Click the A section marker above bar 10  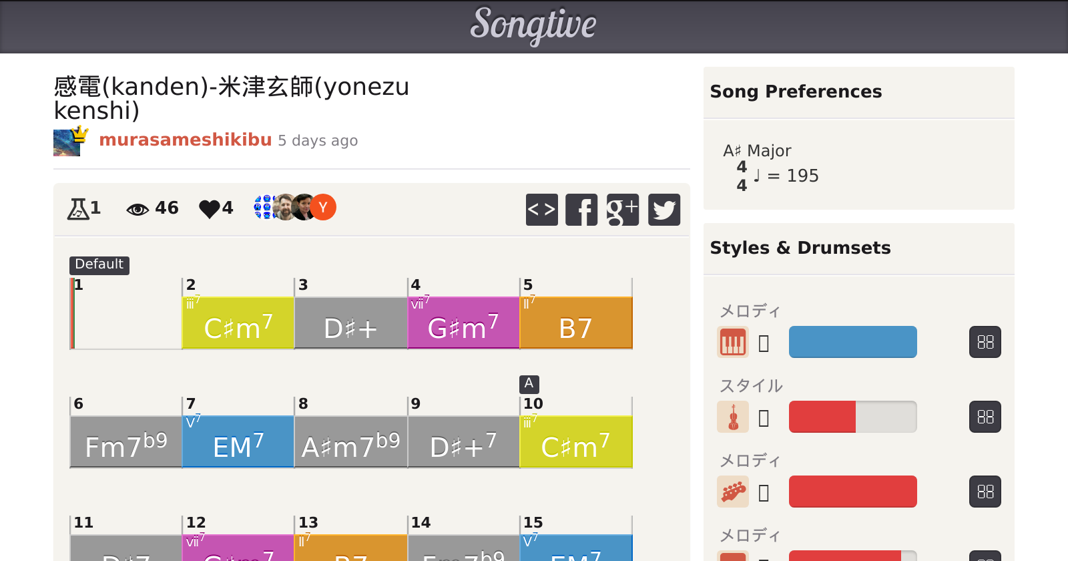coord(529,383)
